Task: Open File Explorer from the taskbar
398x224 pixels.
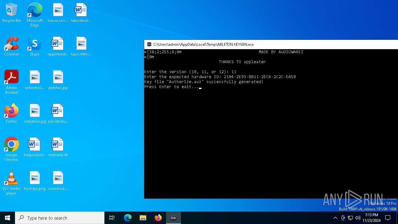Action: 143,218
